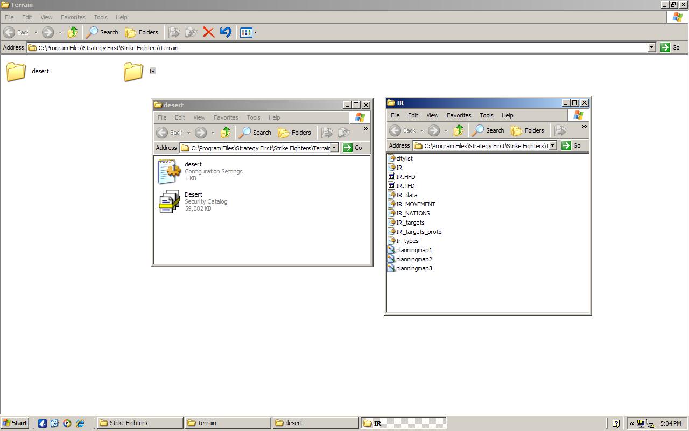Open Back history dropdown in IR window

[421, 130]
